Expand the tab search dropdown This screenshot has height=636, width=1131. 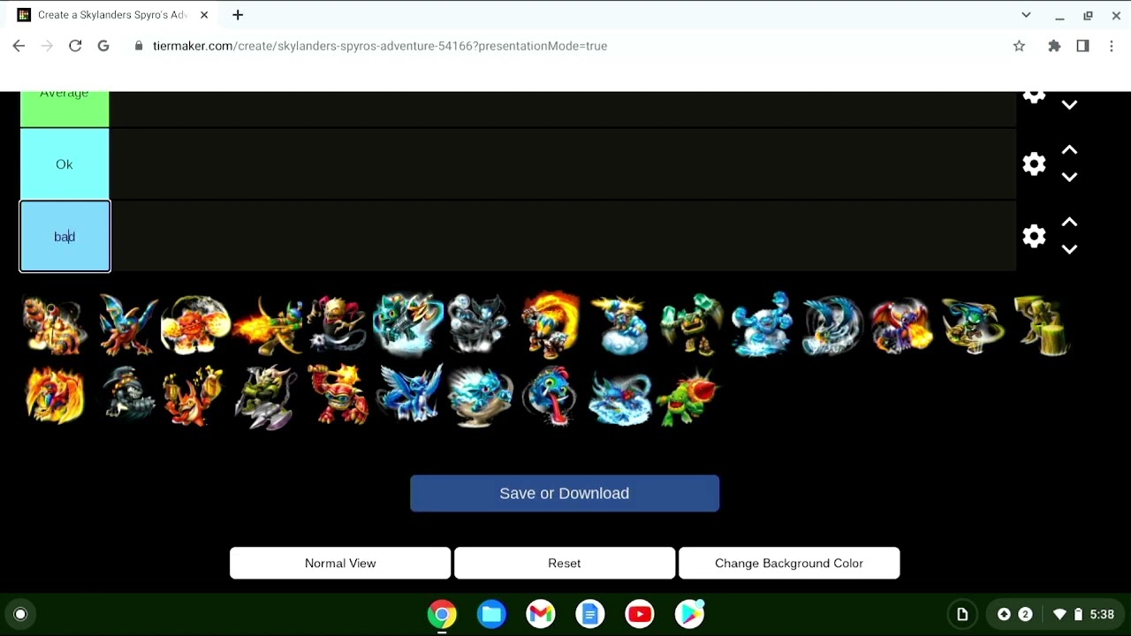(1026, 15)
